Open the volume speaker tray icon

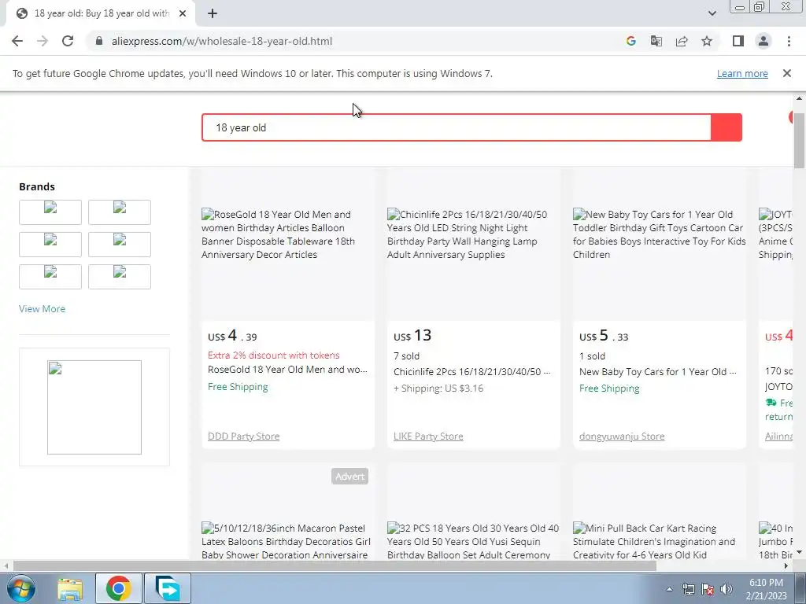coord(726,589)
